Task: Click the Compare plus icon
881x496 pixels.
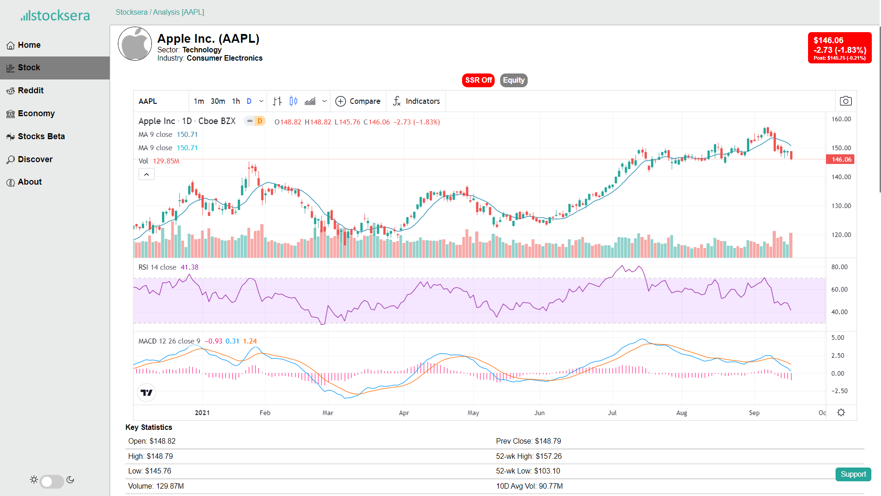Action: point(340,101)
